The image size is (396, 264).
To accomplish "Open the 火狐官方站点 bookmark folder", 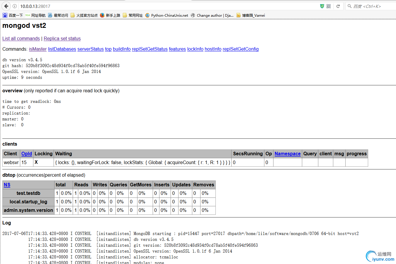I will point(84,15).
